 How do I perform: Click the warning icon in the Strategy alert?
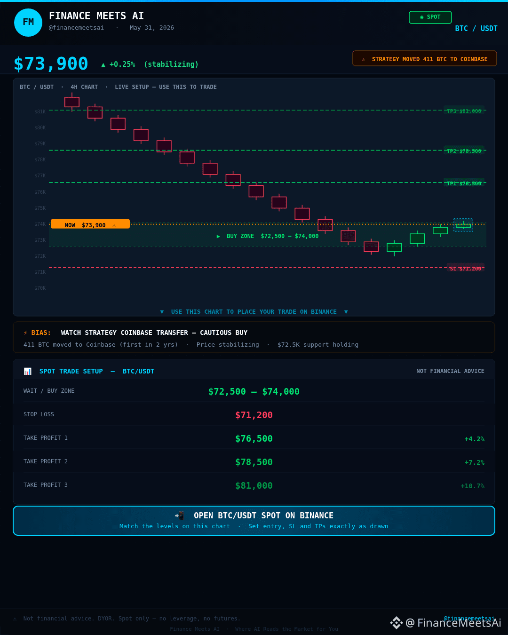(x=363, y=59)
